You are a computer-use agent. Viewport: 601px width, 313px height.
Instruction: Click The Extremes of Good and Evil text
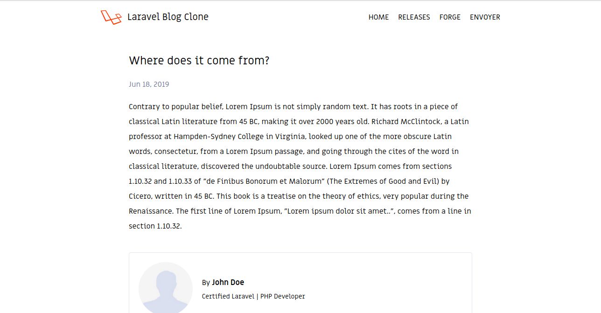click(383, 181)
